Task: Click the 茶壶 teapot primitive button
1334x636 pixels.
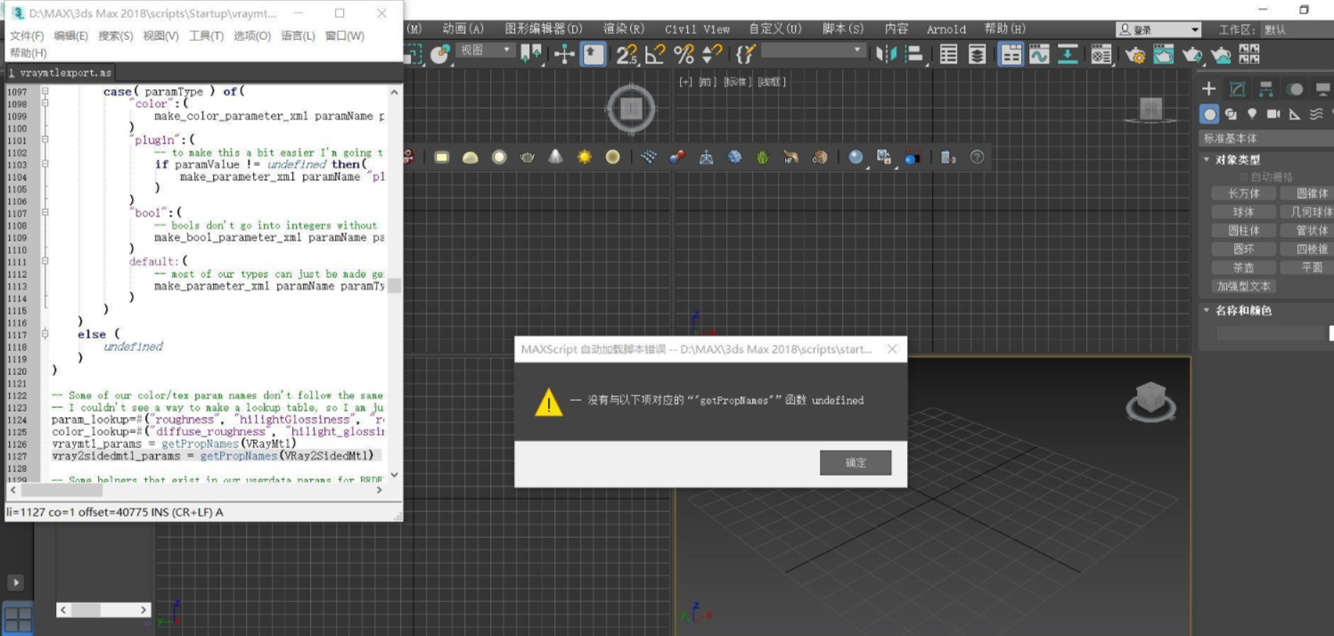Action: click(x=1243, y=267)
